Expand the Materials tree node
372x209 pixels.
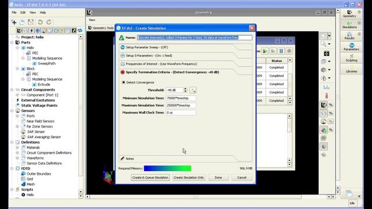pos(17,147)
